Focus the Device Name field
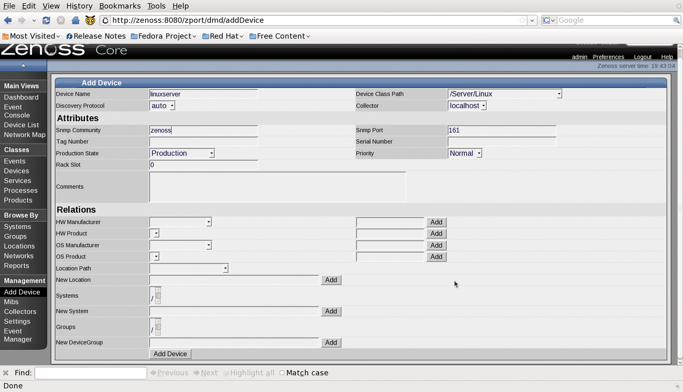This screenshot has height=392, width=683. pyautogui.click(x=204, y=94)
